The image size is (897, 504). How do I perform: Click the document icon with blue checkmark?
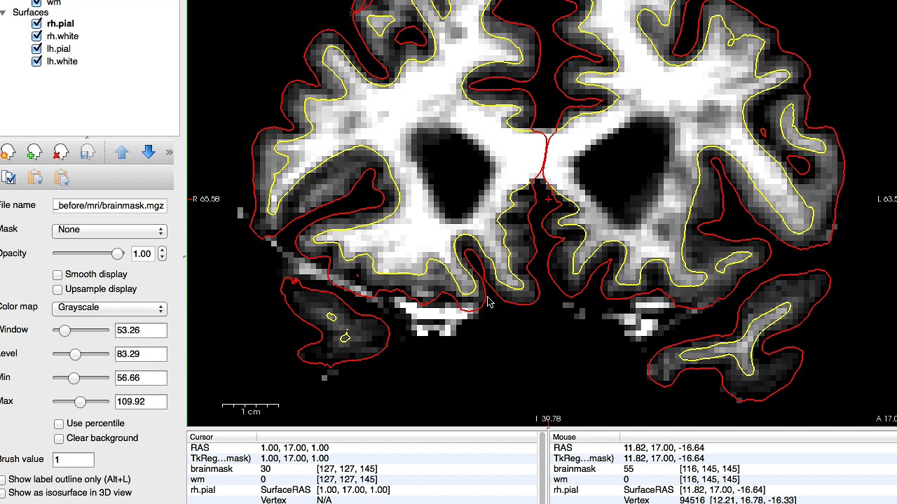click(x=8, y=178)
